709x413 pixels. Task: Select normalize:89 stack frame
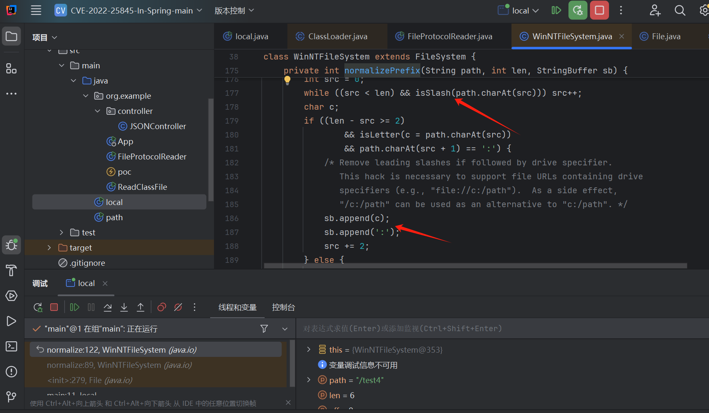coord(156,365)
